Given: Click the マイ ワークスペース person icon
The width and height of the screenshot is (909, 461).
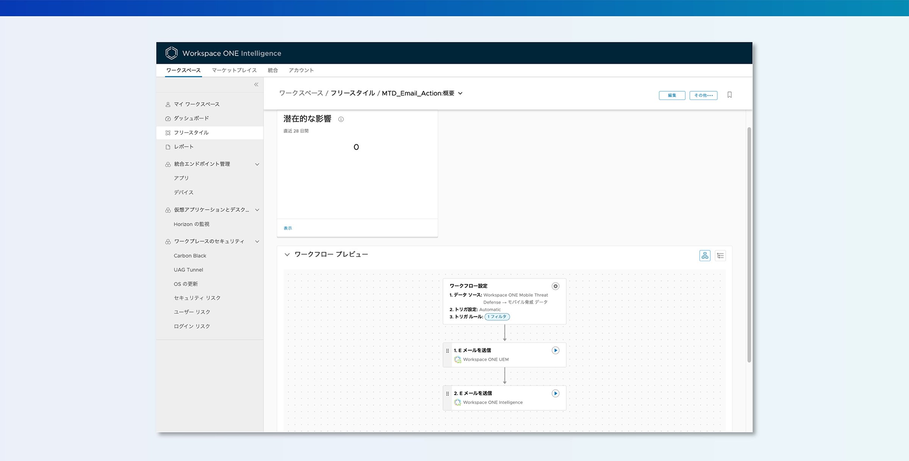Looking at the screenshot, I should coord(168,104).
